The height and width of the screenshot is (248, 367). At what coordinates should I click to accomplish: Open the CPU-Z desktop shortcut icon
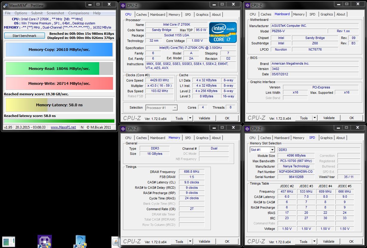coord(45,241)
